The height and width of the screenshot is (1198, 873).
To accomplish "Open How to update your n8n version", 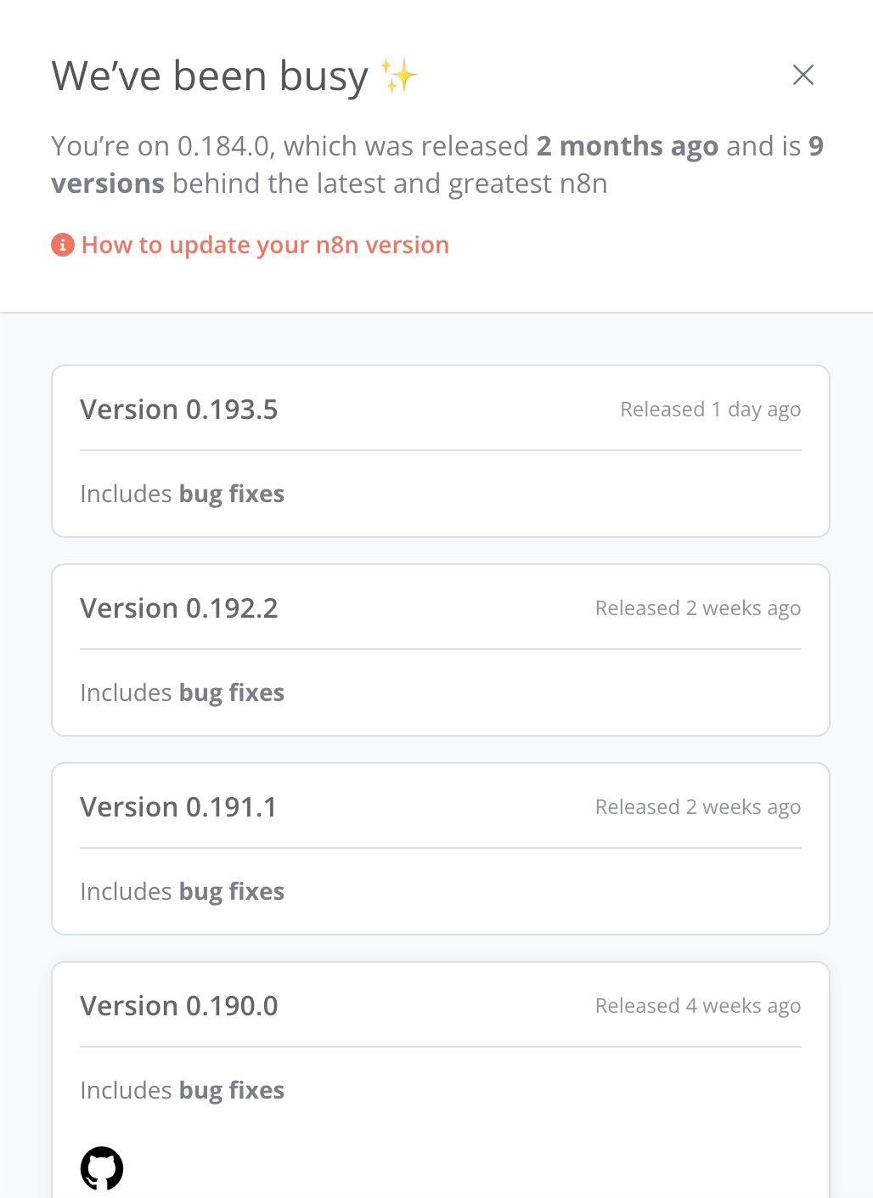I will pyautogui.click(x=265, y=245).
